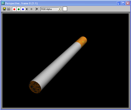Image resolution: width=131 pixels, height=110 pixels.
Task: Pick the orange filter tip in the render
Action: (82, 41)
